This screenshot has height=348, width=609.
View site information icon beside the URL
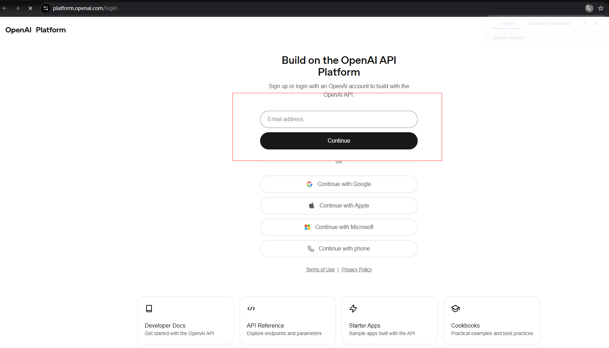point(46,8)
